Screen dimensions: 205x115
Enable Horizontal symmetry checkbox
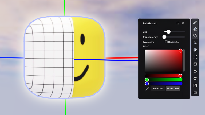click(166, 42)
